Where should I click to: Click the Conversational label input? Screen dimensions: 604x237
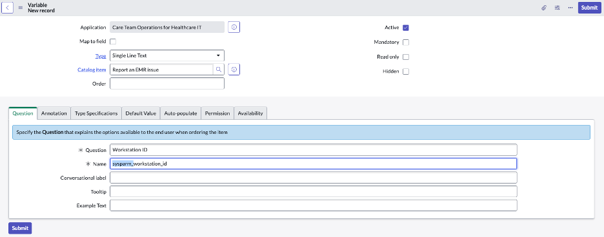pyautogui.click(x=313, y=178)
